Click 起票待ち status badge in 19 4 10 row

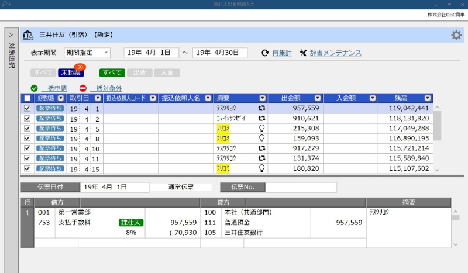point(50,148)
